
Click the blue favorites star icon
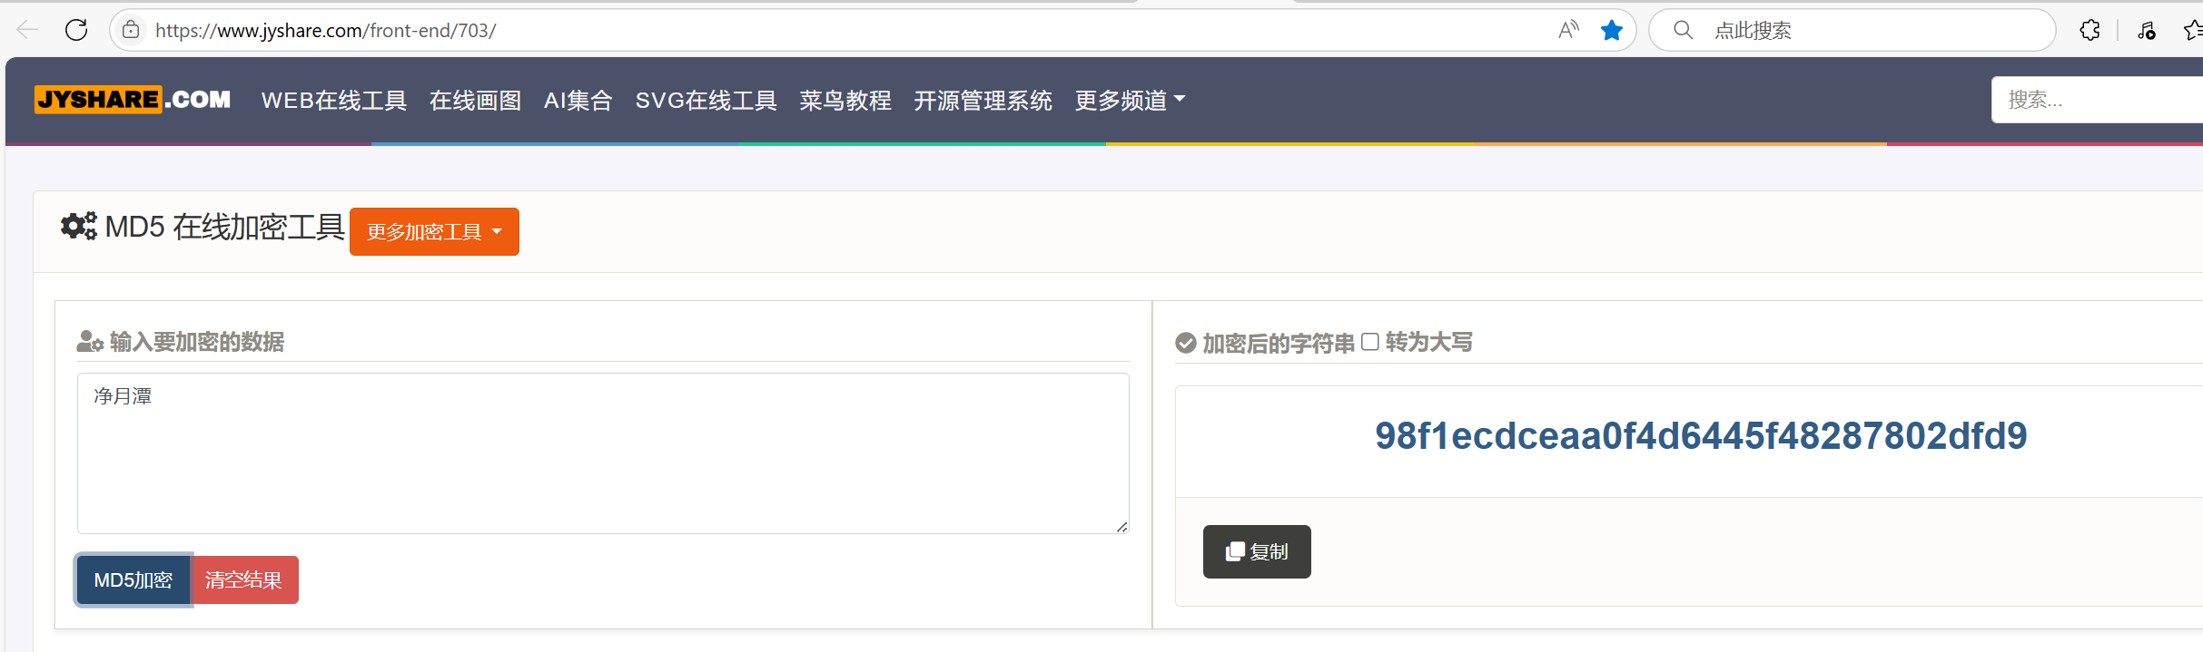pyautogui.click(x=1612, y=30)
